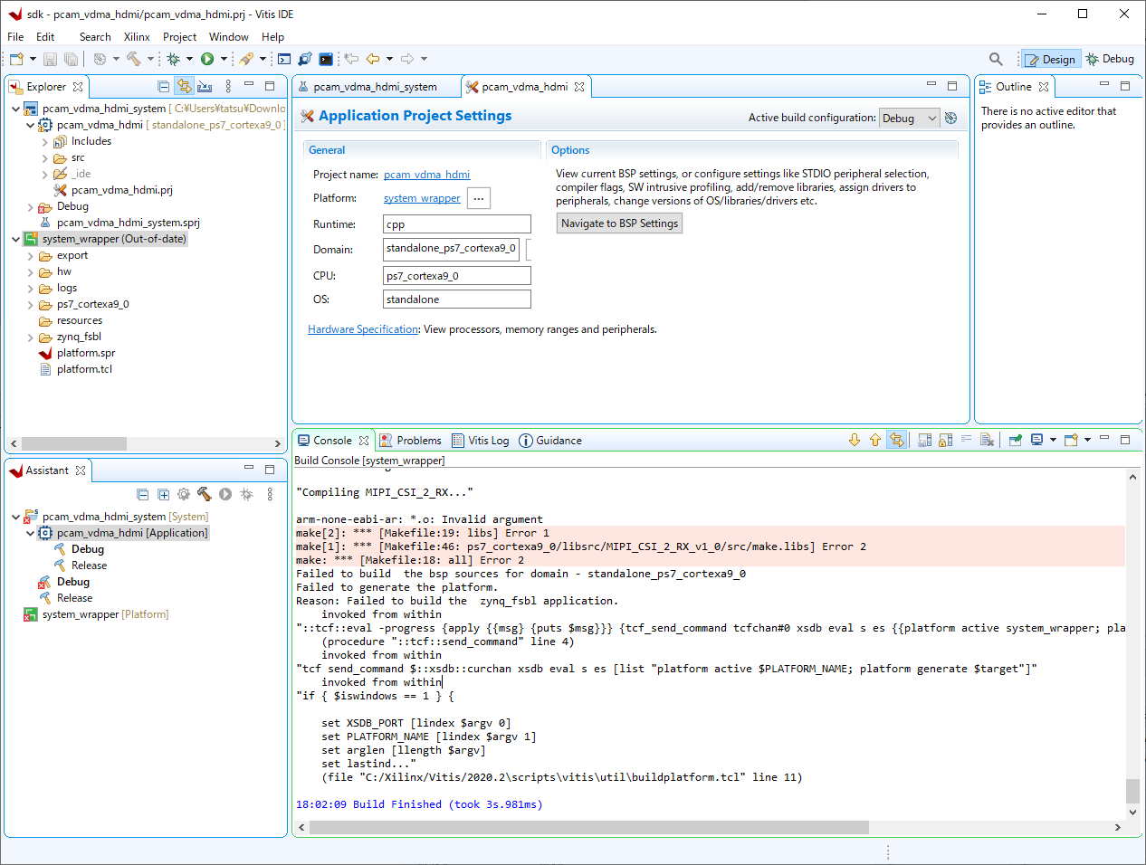The image size is (1146, 865).
Task: Switch to the Problems tab
Action: [x=411, y=441]
